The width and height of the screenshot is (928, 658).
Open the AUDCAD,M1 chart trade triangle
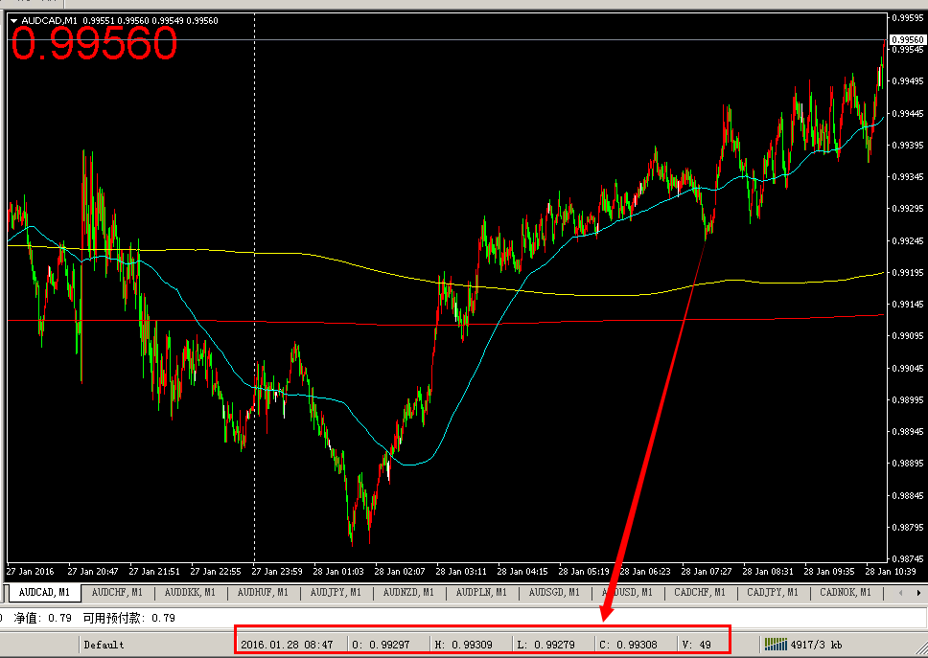tap(13, 20)
